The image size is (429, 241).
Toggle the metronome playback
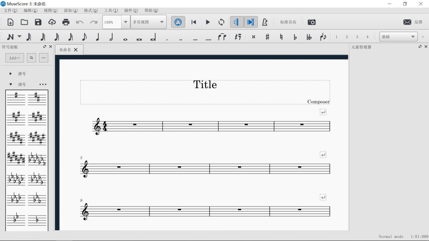(x=265, y=22)
